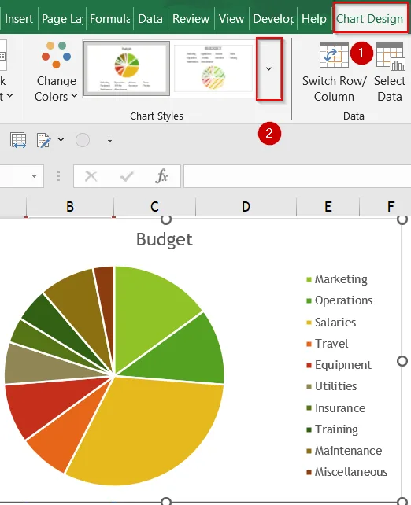Go to the View tab

coord(231,19)
